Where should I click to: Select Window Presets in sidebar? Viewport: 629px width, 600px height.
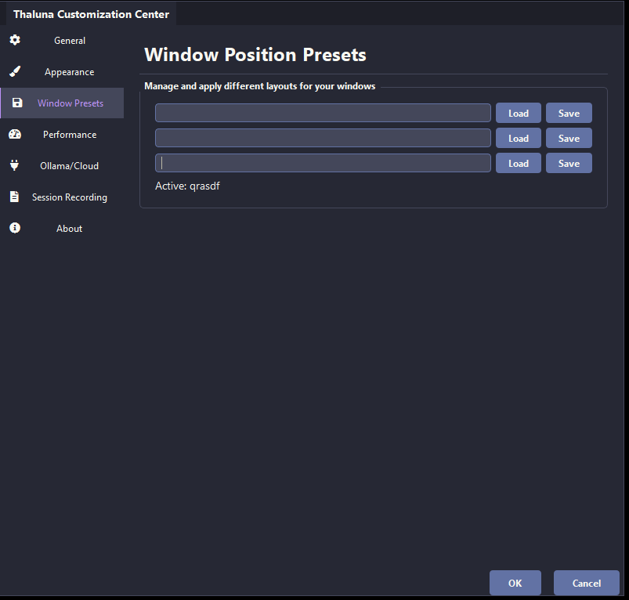coord(62,103)
